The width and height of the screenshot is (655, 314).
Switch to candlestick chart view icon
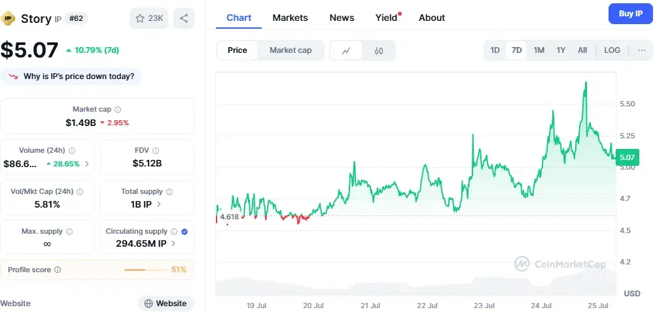pos(379,50)
